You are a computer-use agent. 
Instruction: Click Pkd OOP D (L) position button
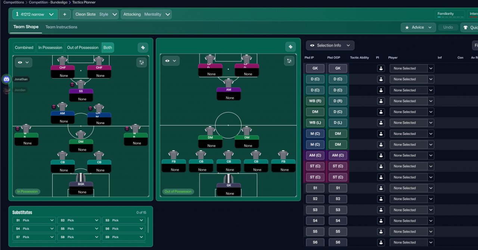(x=338, y=123)
